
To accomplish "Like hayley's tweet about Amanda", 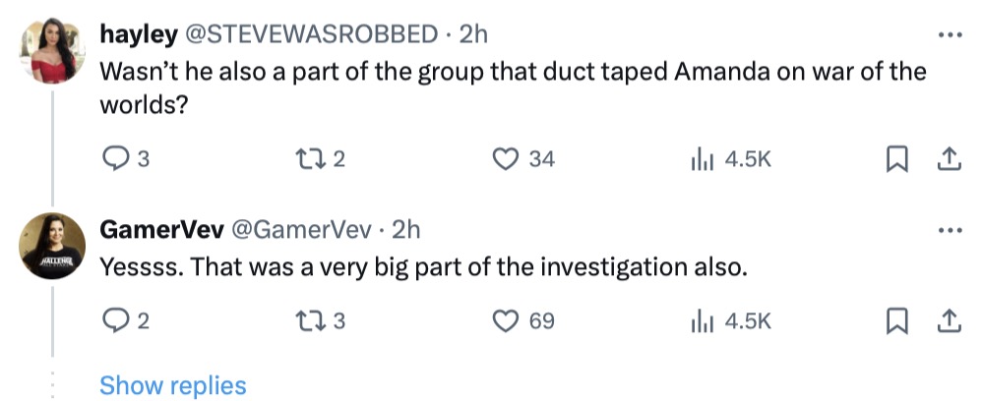I will [x=506, y=158].
